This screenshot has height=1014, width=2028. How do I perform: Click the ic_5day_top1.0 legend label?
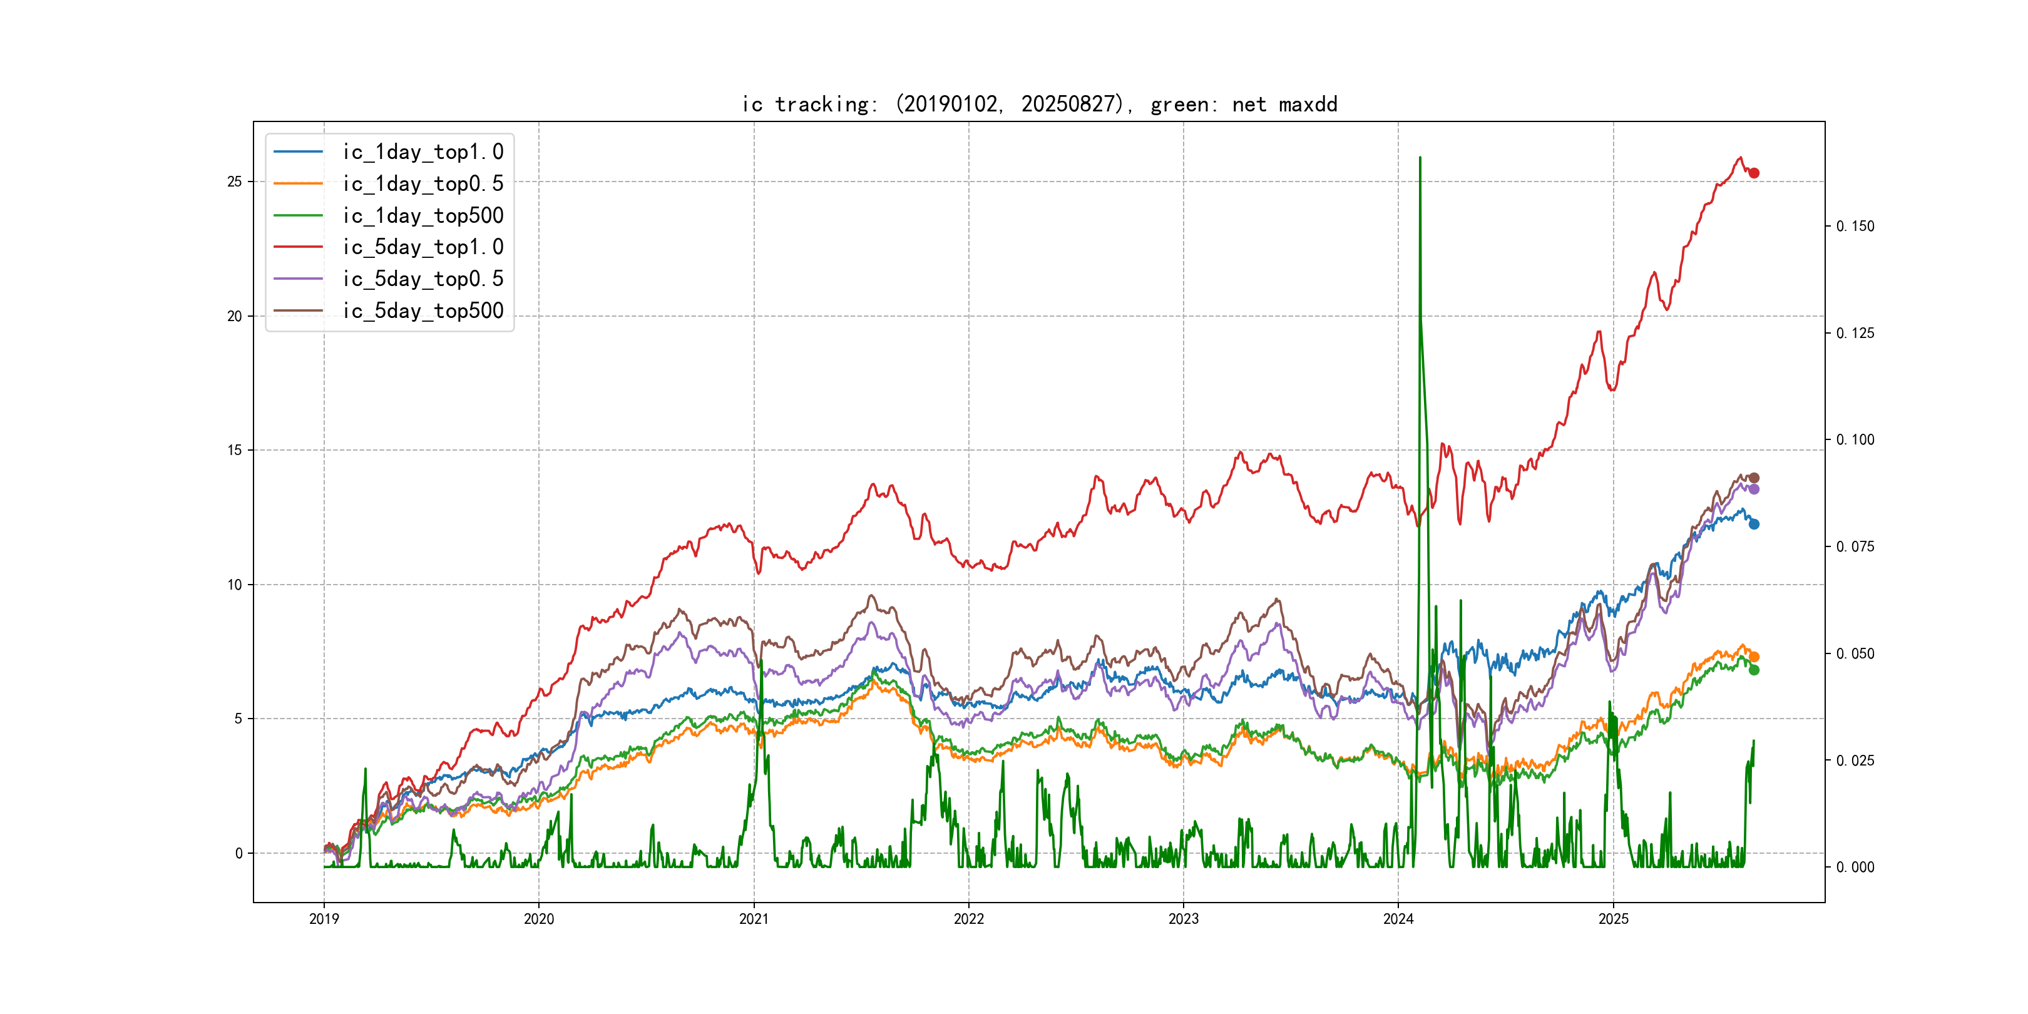(422, 247)
